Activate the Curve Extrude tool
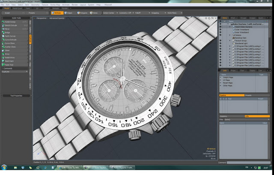The height and width of the screenshot is (175, 274). pos(15,40)
